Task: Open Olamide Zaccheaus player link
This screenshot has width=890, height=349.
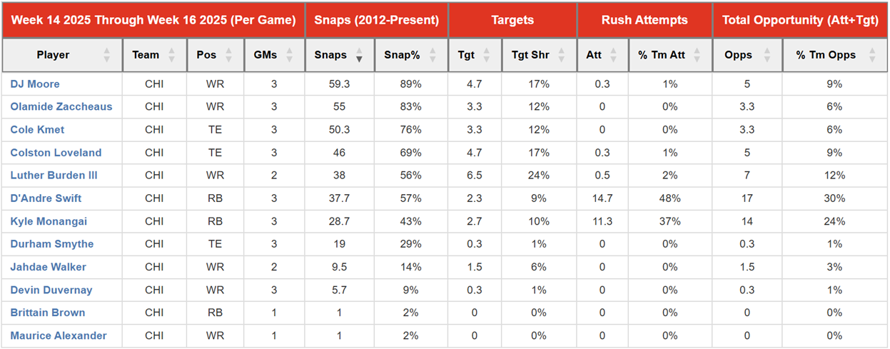Action: [61, 107]
